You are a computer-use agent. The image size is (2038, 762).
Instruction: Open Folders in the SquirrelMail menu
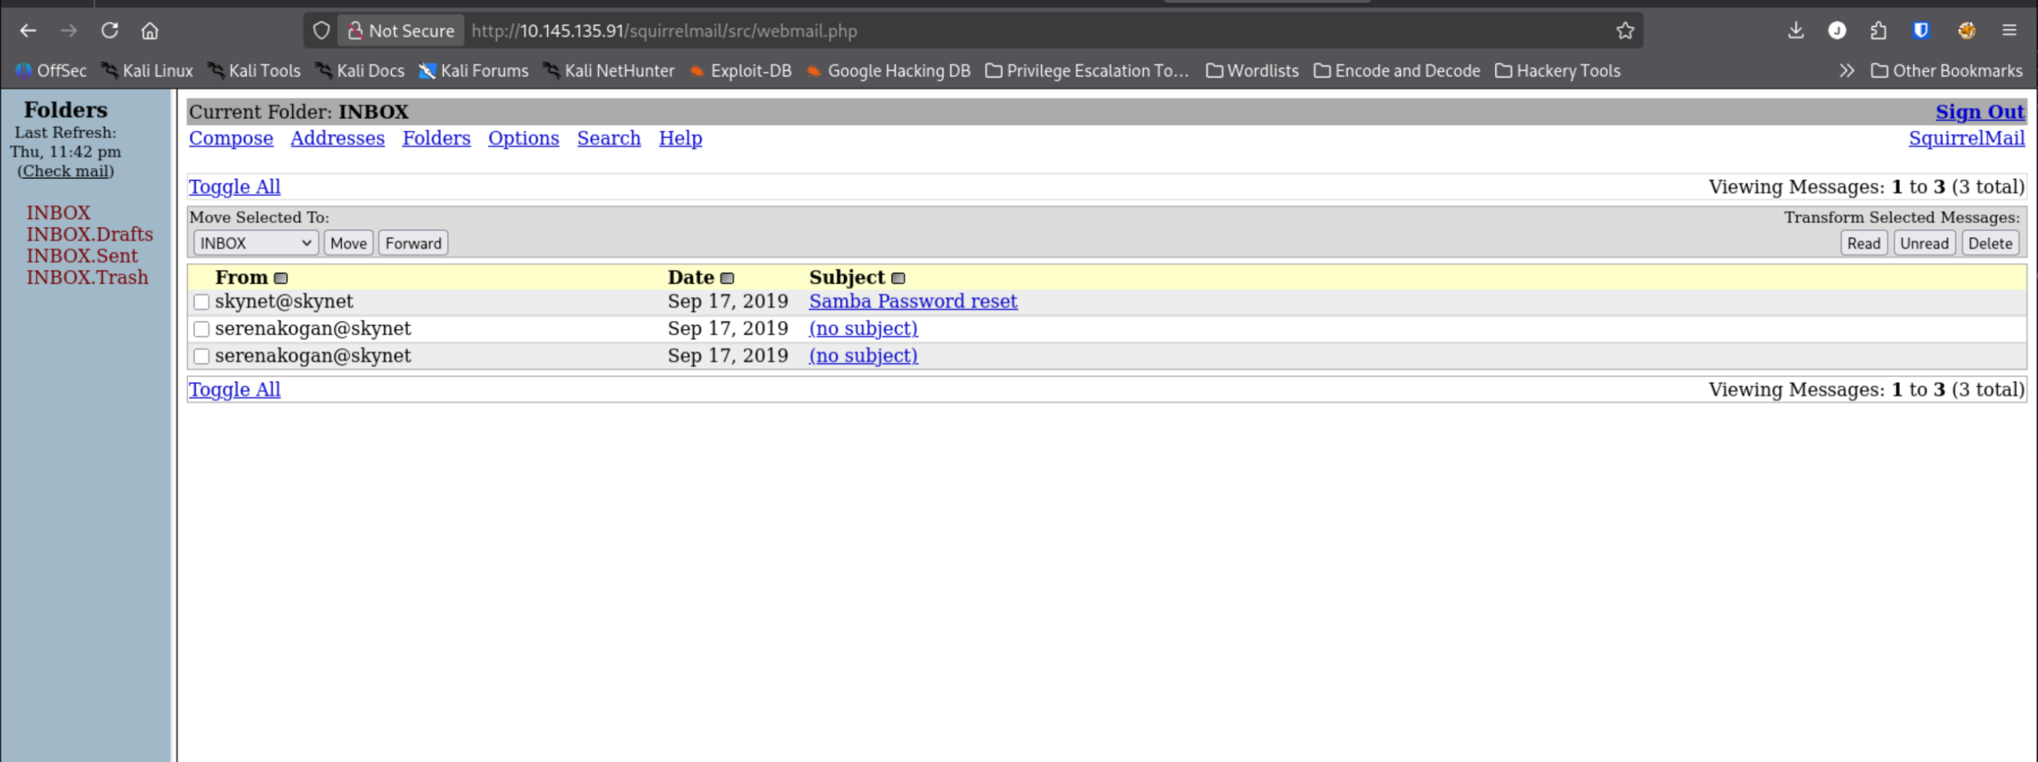tap(437, 139)
